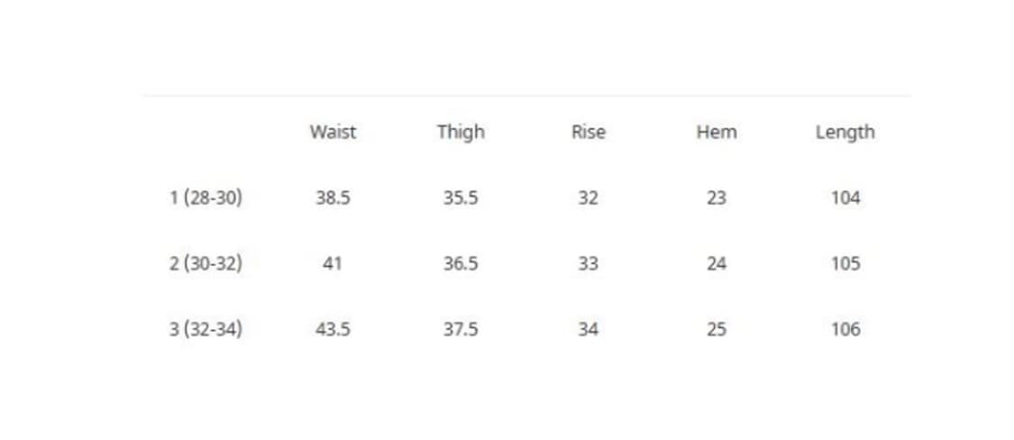Click the waist value 43.5
Viewport: 1014px width, 440px height.
333,329
